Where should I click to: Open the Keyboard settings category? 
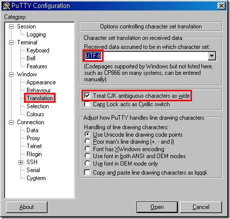click(x=38, y=50)
